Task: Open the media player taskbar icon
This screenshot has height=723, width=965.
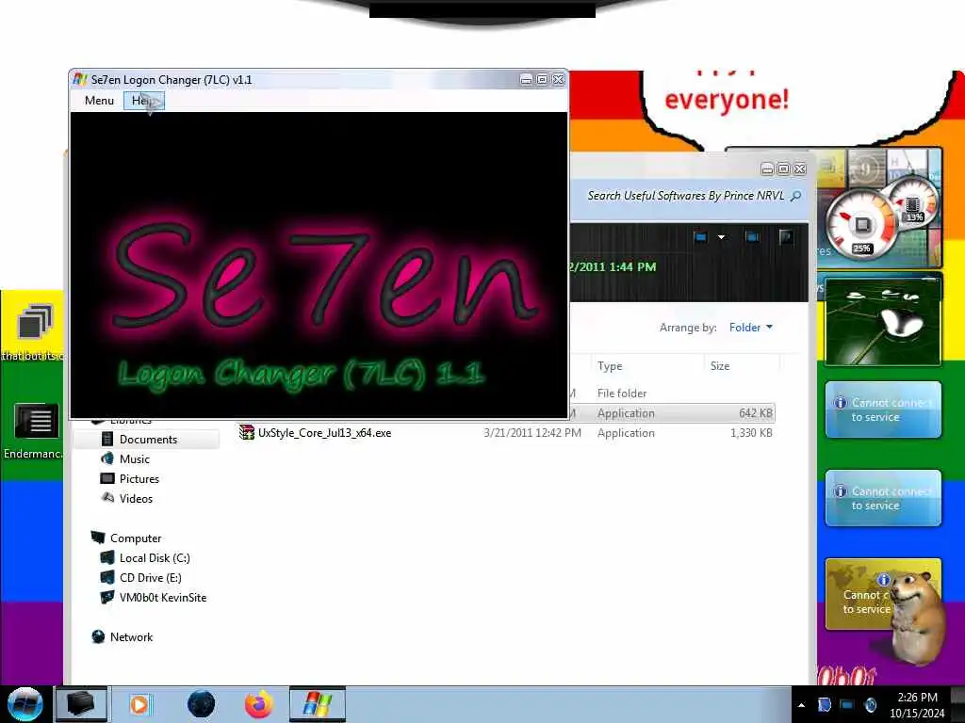Action: (139, 704)
